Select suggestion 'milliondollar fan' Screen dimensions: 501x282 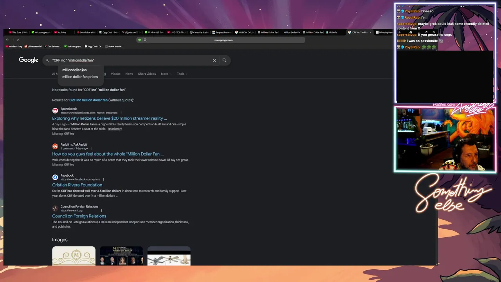pos(74,70)
